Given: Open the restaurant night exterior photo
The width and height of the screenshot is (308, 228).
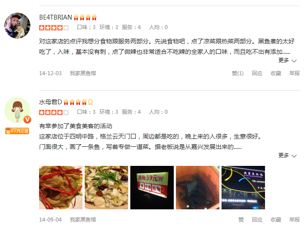Looking at the screenshot, I should [x=243, y=188].
